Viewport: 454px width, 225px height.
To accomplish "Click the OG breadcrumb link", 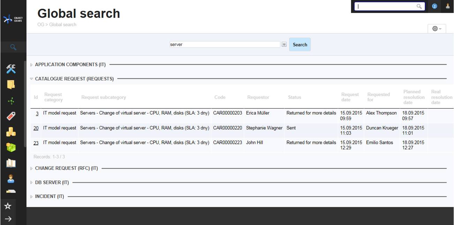I will tap(41, 25).
